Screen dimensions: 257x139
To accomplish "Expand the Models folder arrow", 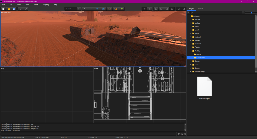I will pyautogui.click(x=191, y=40).
